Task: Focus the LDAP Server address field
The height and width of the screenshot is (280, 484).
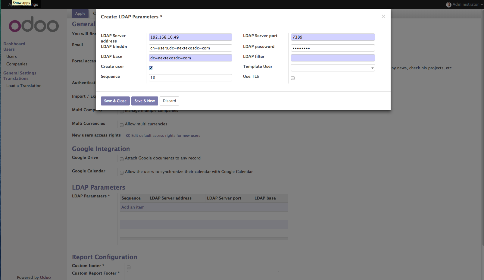Action: click(190, 37)
